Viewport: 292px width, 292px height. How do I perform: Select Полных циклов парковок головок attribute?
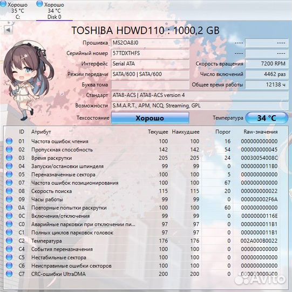coord(72,233)
